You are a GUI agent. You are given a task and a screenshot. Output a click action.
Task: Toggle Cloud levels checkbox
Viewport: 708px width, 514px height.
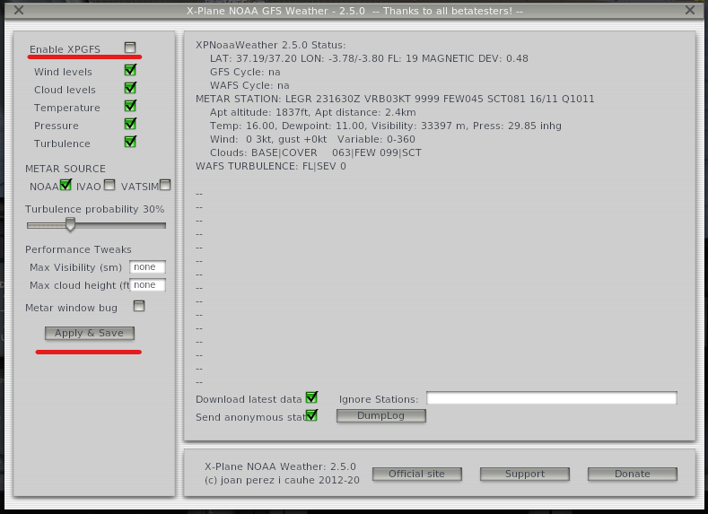coord(130,88)
